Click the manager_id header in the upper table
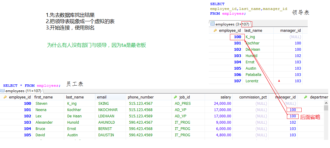This screenshot has width=330, height=148. coord(290,31)
